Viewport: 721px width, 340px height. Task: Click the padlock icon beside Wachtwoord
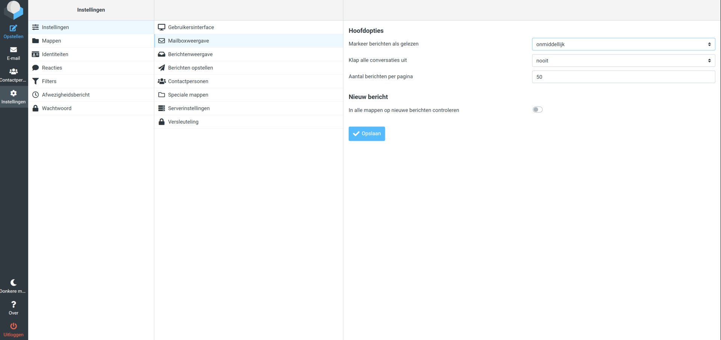[36, 108]
